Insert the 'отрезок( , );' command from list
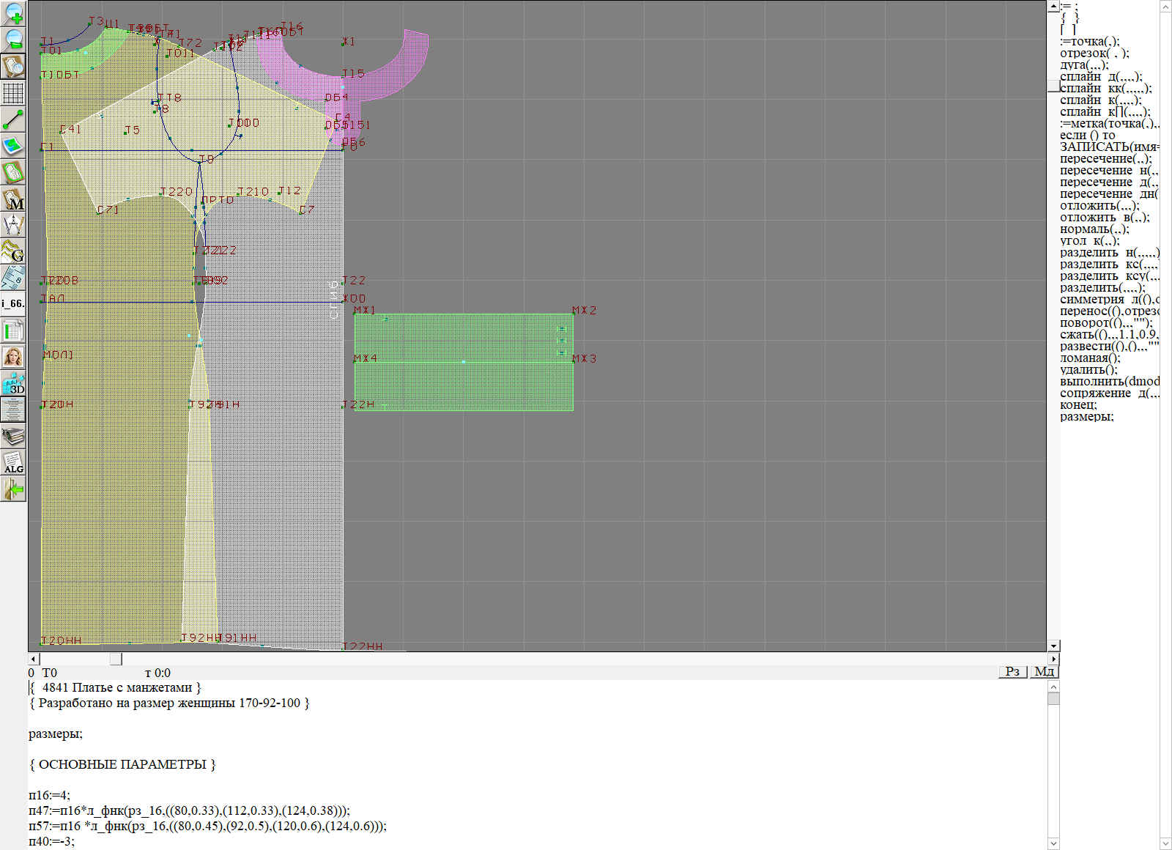1172x850 pixels. [1094, 53]
